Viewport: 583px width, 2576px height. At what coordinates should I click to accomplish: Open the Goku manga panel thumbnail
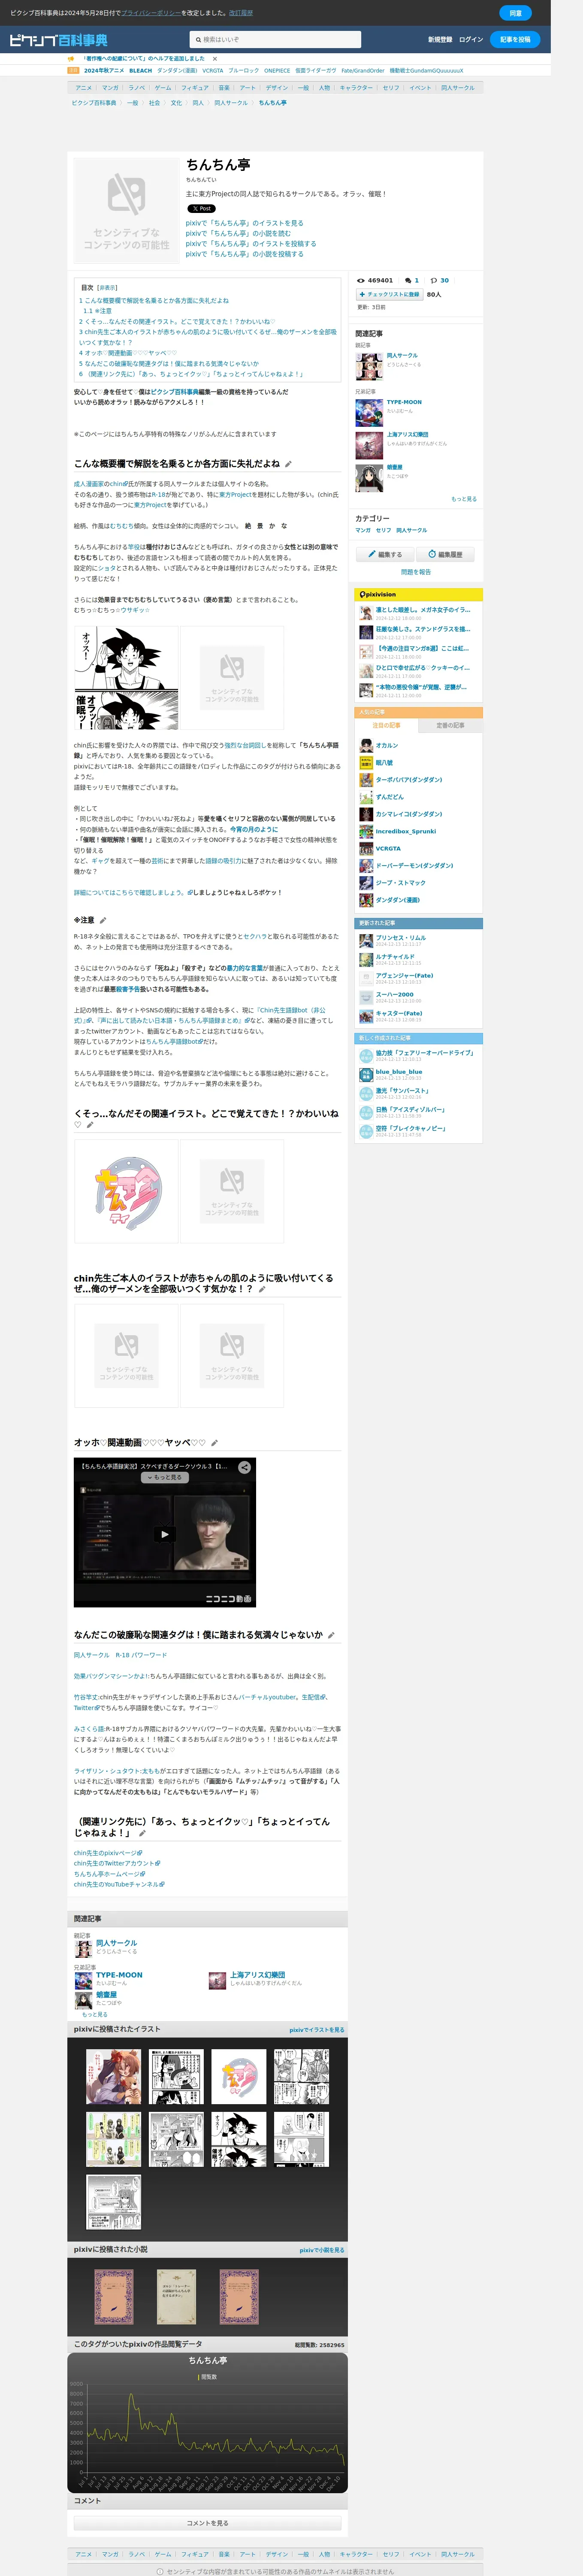pyautogui.click(x=126, y=678)
